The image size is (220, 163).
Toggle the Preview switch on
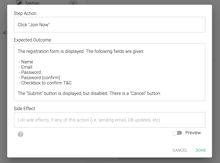[x=177, y=133]
